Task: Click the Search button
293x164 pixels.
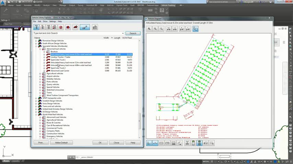Action: click(x=133, y=33)
